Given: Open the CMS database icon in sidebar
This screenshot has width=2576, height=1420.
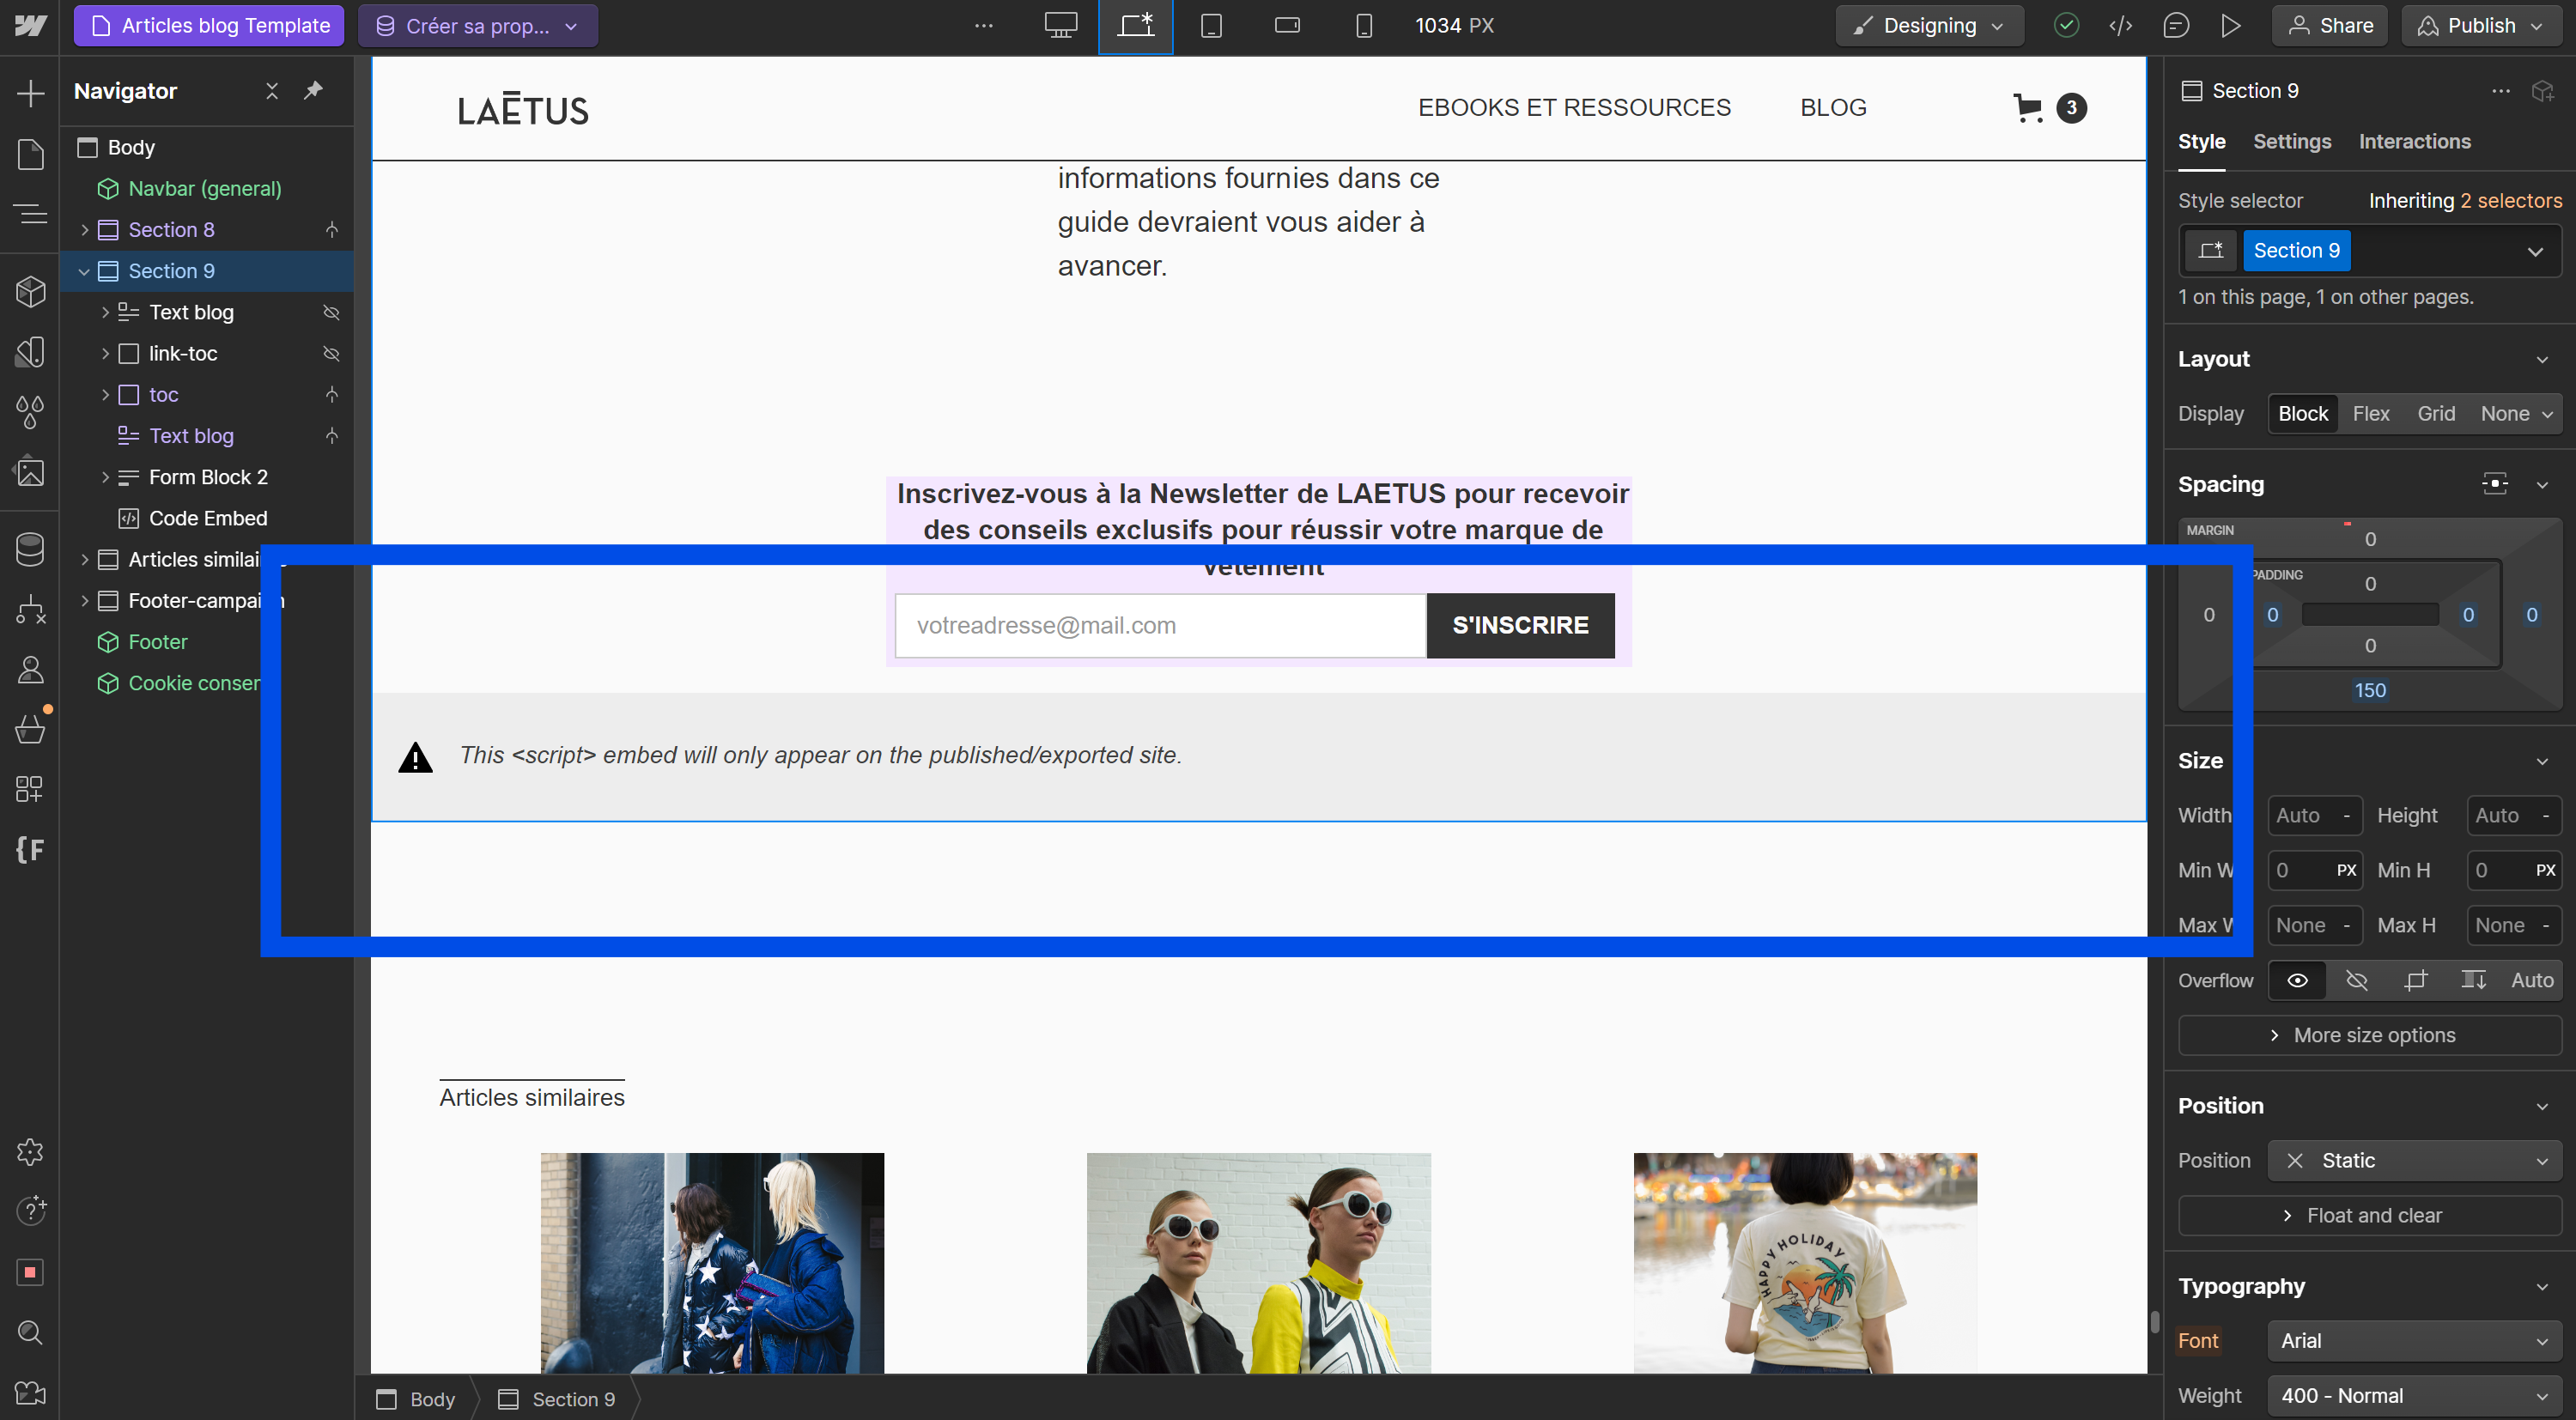Looking at the screenshot, I should point(30,549).
